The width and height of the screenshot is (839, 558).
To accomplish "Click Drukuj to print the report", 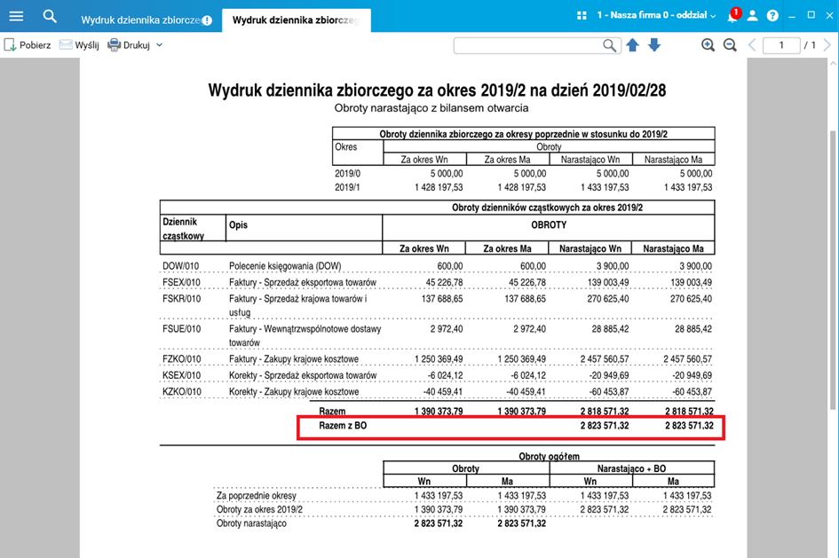I will click(x=129, y=45).
